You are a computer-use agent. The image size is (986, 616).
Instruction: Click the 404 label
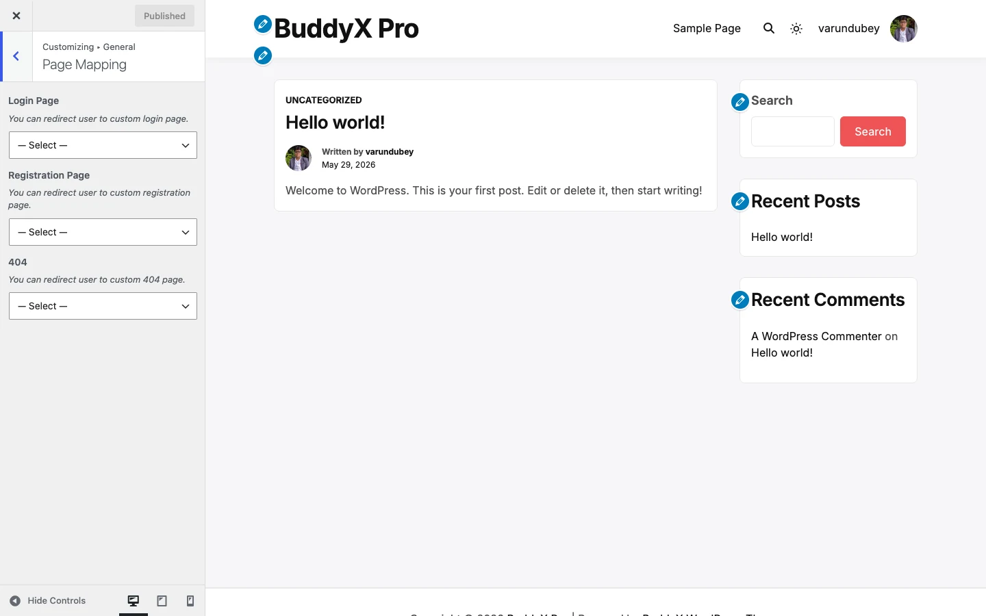click(x=18, y=262)
